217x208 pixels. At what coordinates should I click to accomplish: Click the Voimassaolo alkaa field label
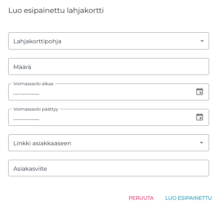[x=33, y=84]
